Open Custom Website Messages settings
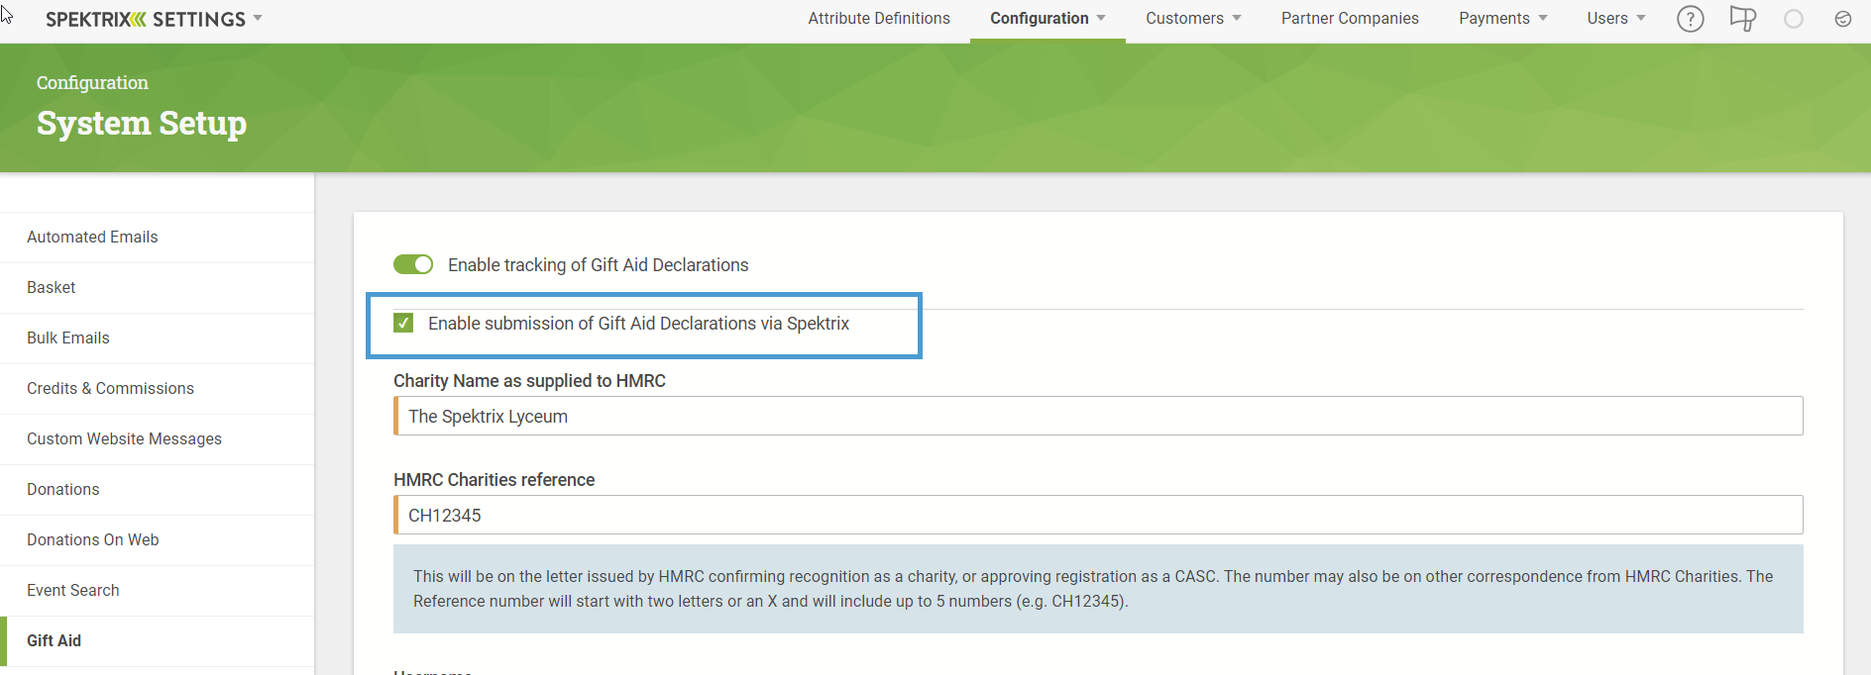The image size is (1871, 675). 158,439
